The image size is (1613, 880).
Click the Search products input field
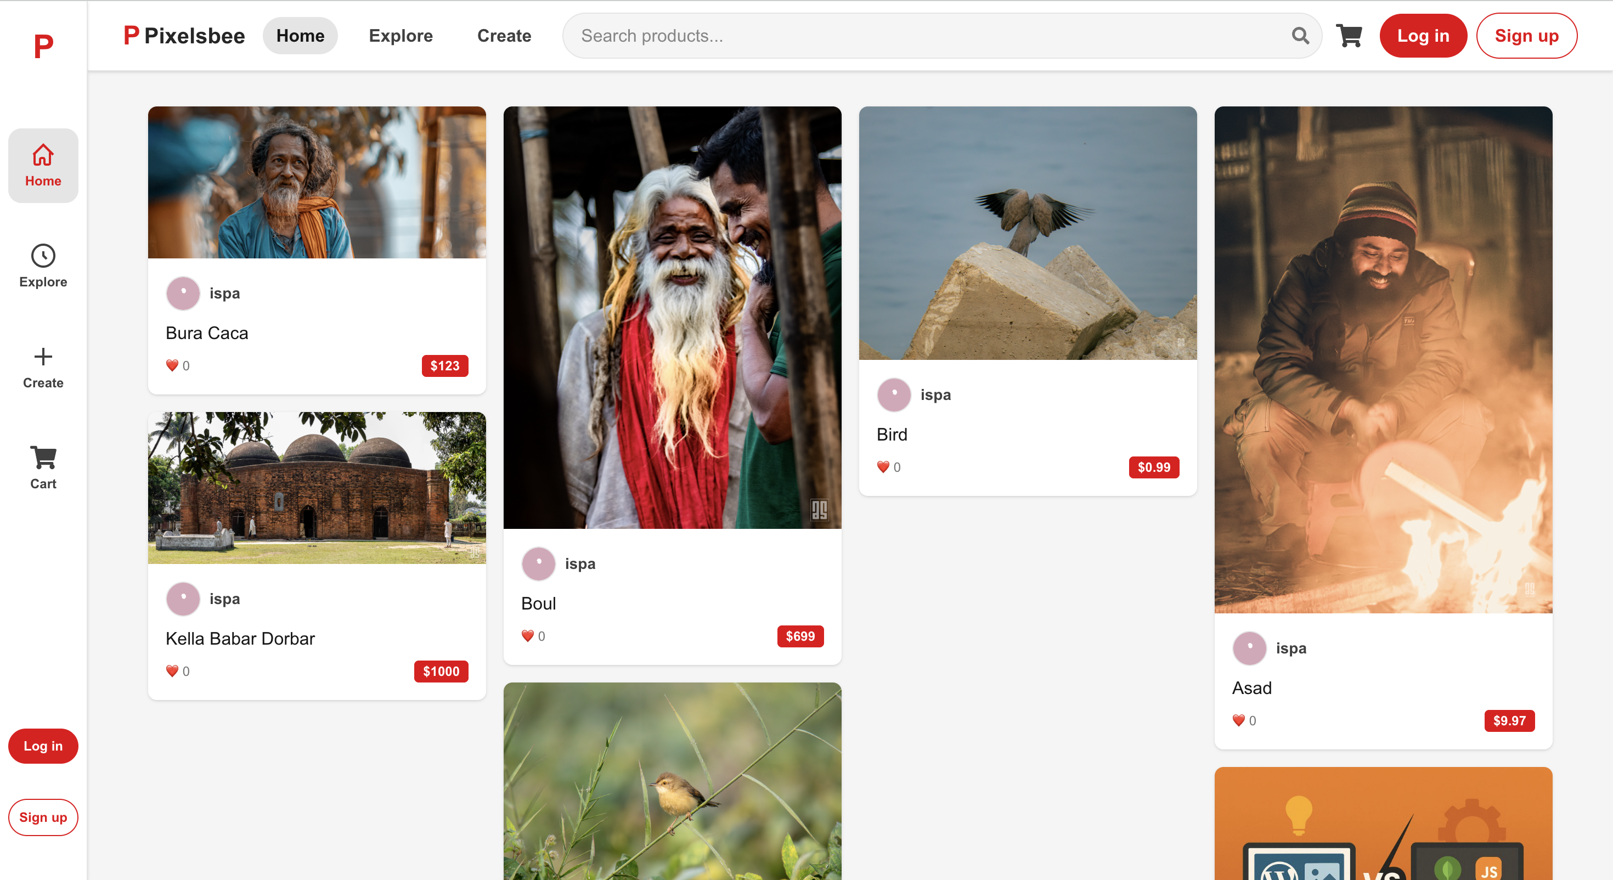point(927,36)
